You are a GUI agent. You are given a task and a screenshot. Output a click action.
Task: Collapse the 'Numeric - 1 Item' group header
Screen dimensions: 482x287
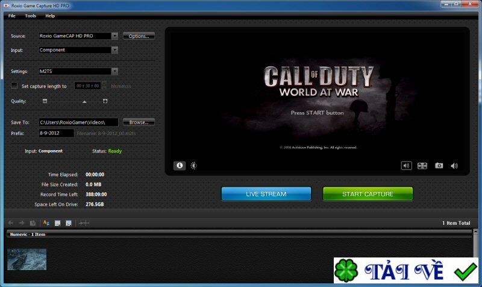click(239, 234)
